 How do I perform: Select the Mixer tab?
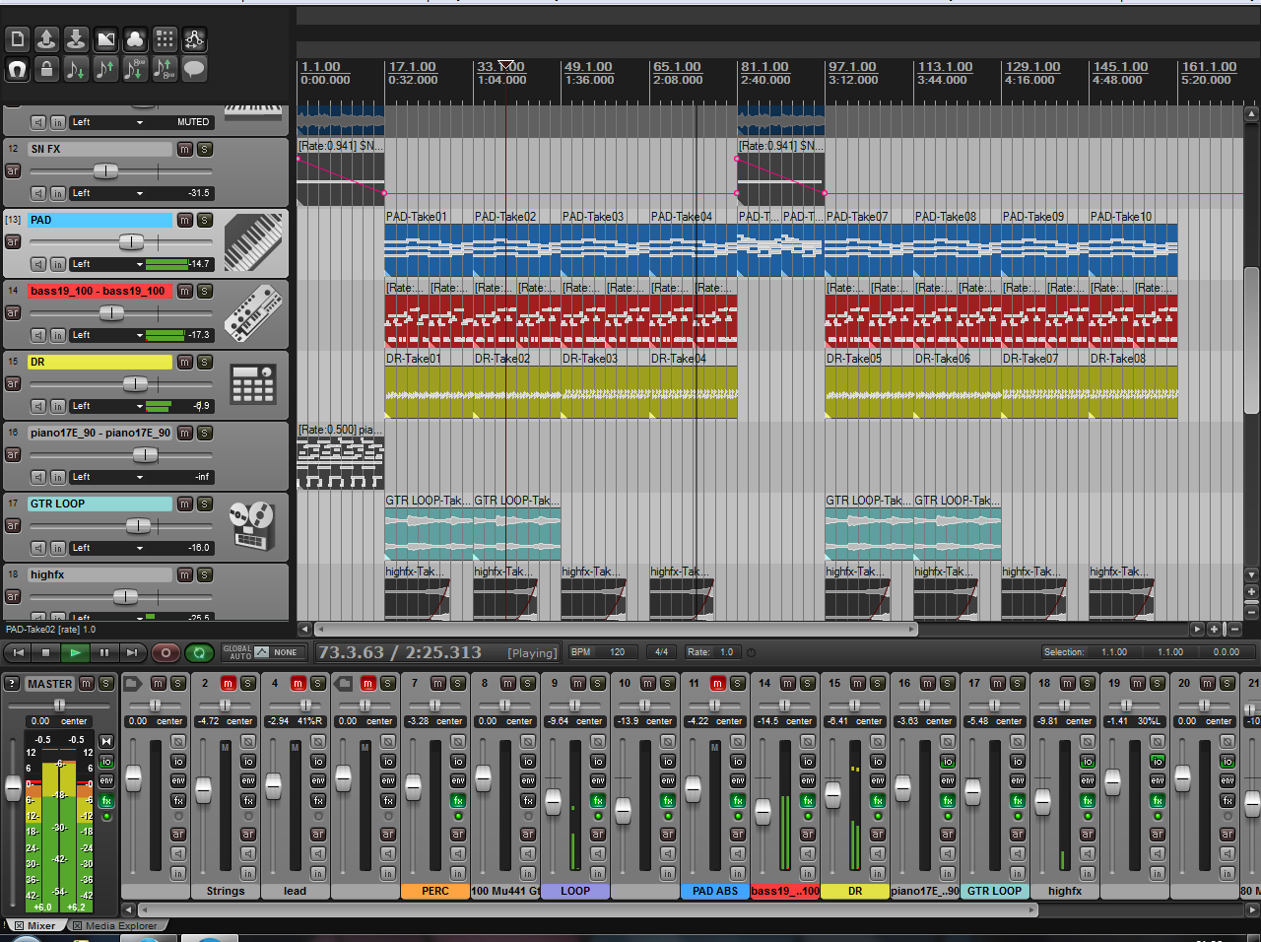(x=40, y=926)
